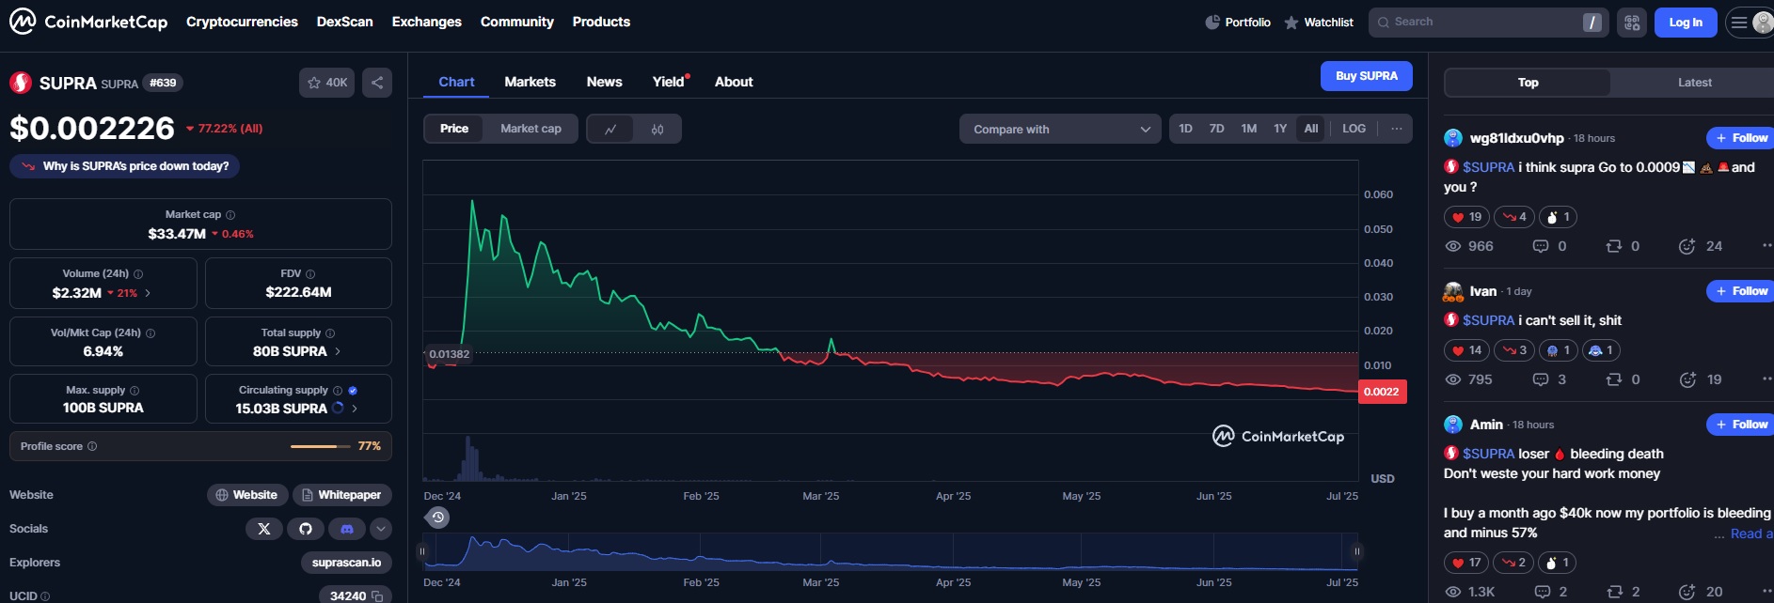
Task: Open the Exchanges menu
Action: (x=427, y=22)
